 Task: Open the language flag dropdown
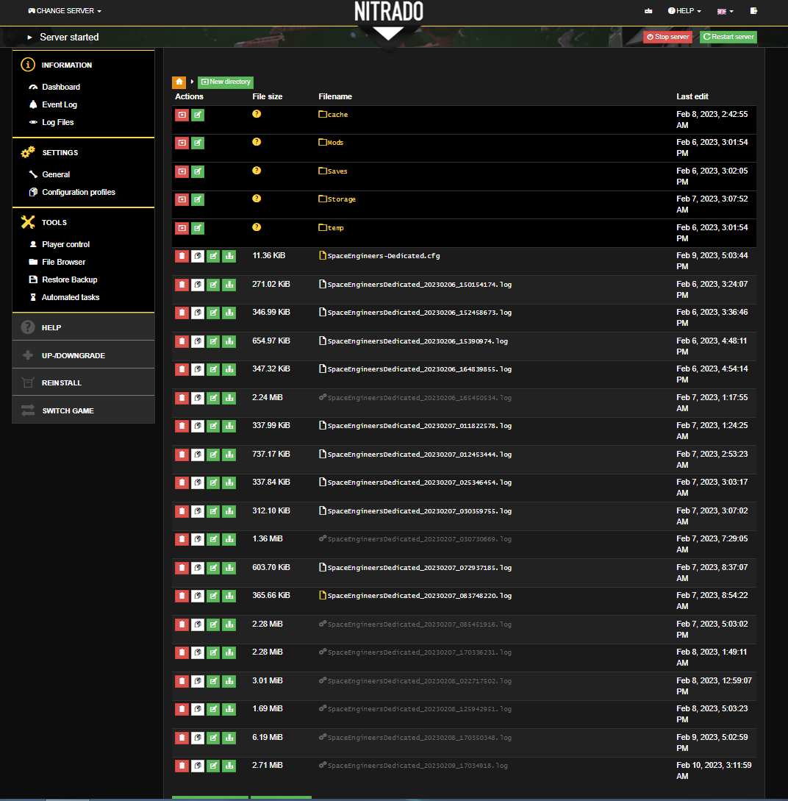coord(725,11)
